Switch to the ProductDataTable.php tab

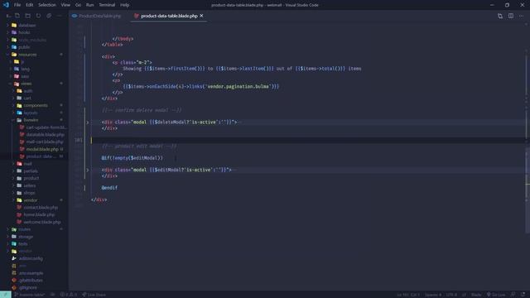99,16
